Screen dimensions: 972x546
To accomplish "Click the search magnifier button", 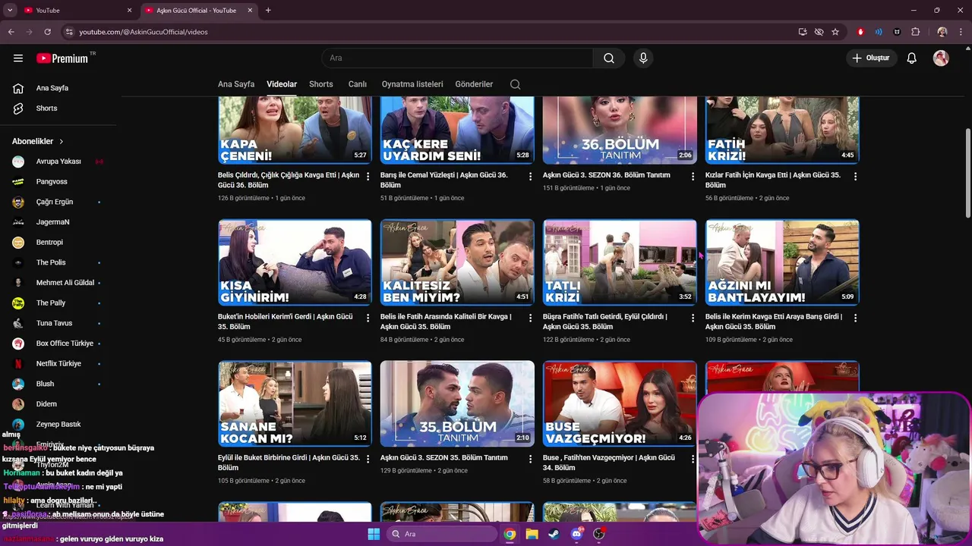I will (609, 58).
